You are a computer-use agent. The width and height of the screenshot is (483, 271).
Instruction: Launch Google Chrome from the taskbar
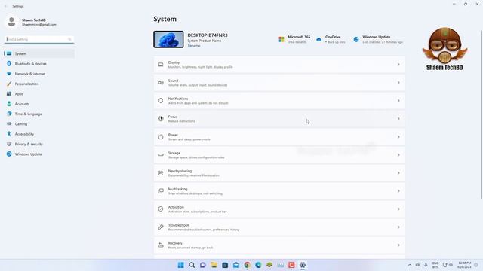[x=247, y=265]
